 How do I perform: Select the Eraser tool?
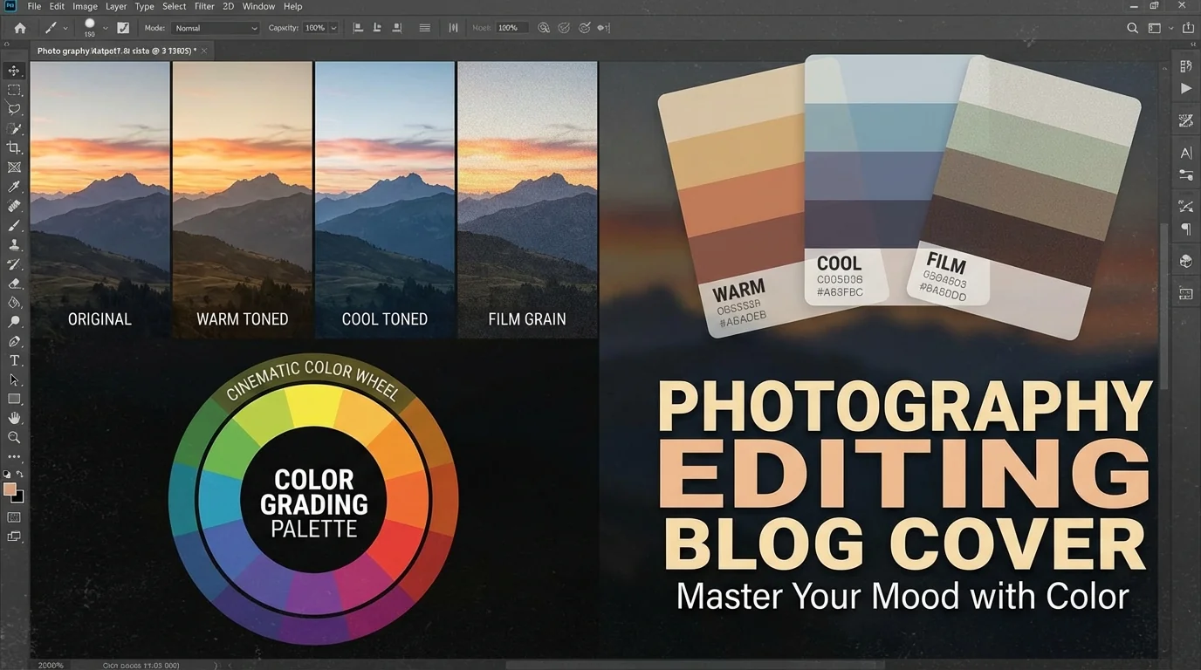click(14, 284)
